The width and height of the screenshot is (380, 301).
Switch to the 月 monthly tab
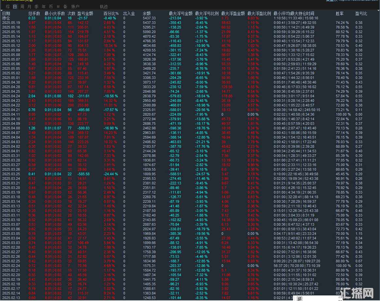[x=29, y=7]
